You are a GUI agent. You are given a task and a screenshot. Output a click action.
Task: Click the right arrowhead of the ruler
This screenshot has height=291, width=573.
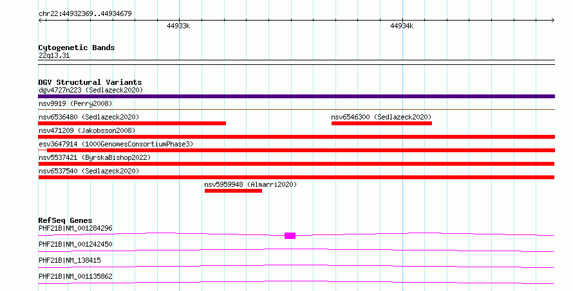click(x=552, y=20)
